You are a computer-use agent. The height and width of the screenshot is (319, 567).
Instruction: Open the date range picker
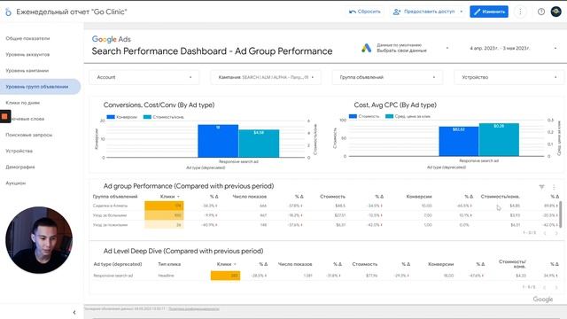tap(513, 48)
